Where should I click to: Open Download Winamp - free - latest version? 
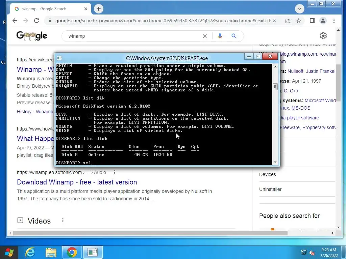[x=77, y=182]
